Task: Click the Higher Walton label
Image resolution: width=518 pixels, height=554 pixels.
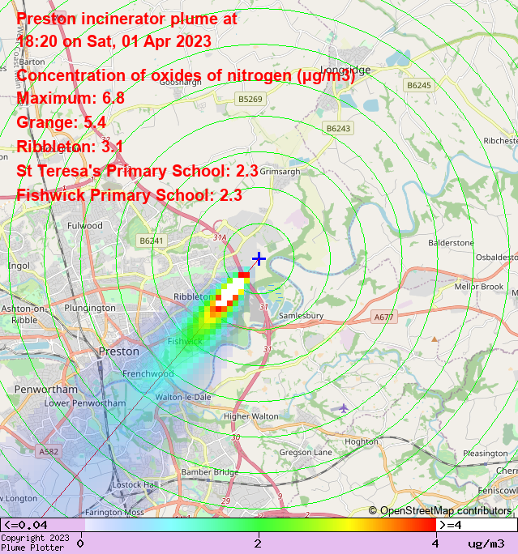Action: click(x=251, y=416)
